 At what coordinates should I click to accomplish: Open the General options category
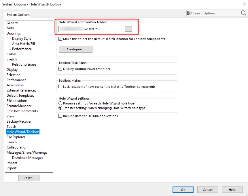12,23
